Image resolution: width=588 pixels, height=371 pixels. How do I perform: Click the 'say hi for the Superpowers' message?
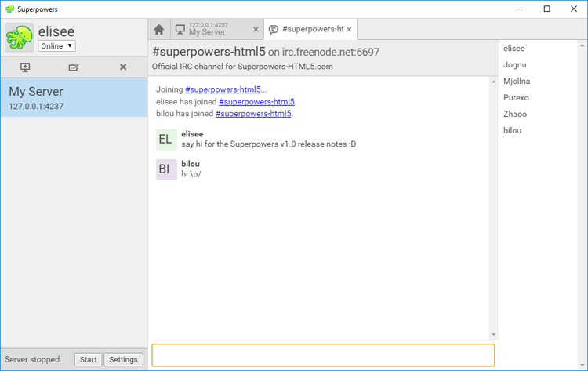coord(268,144)
